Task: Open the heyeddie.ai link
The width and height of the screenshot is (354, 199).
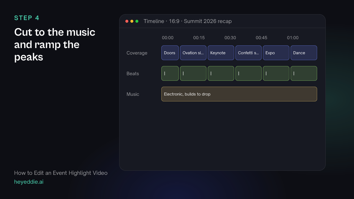Action: pyautogui.click(x=29, y=182)
